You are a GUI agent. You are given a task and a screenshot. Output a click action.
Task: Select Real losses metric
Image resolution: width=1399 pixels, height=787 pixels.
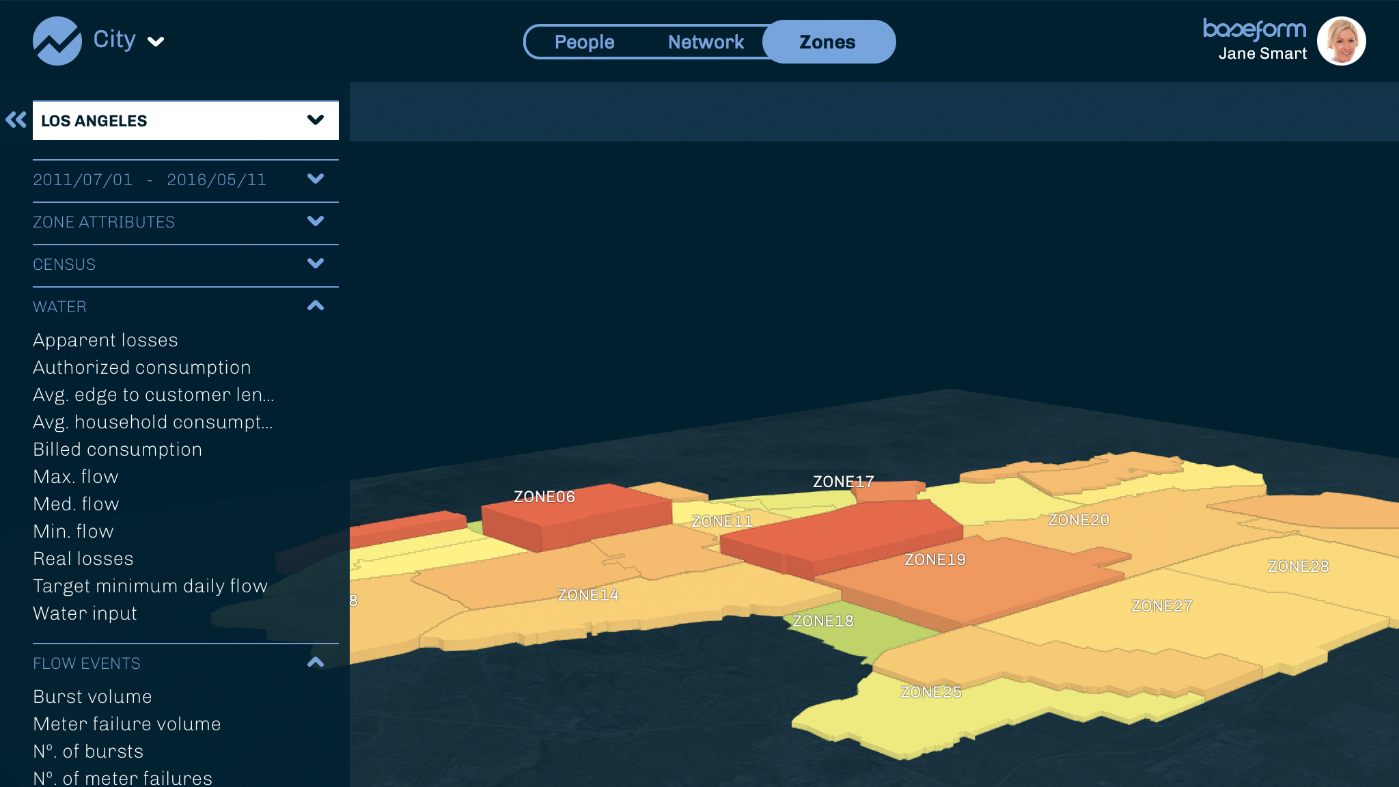click(x=83, y=559)
